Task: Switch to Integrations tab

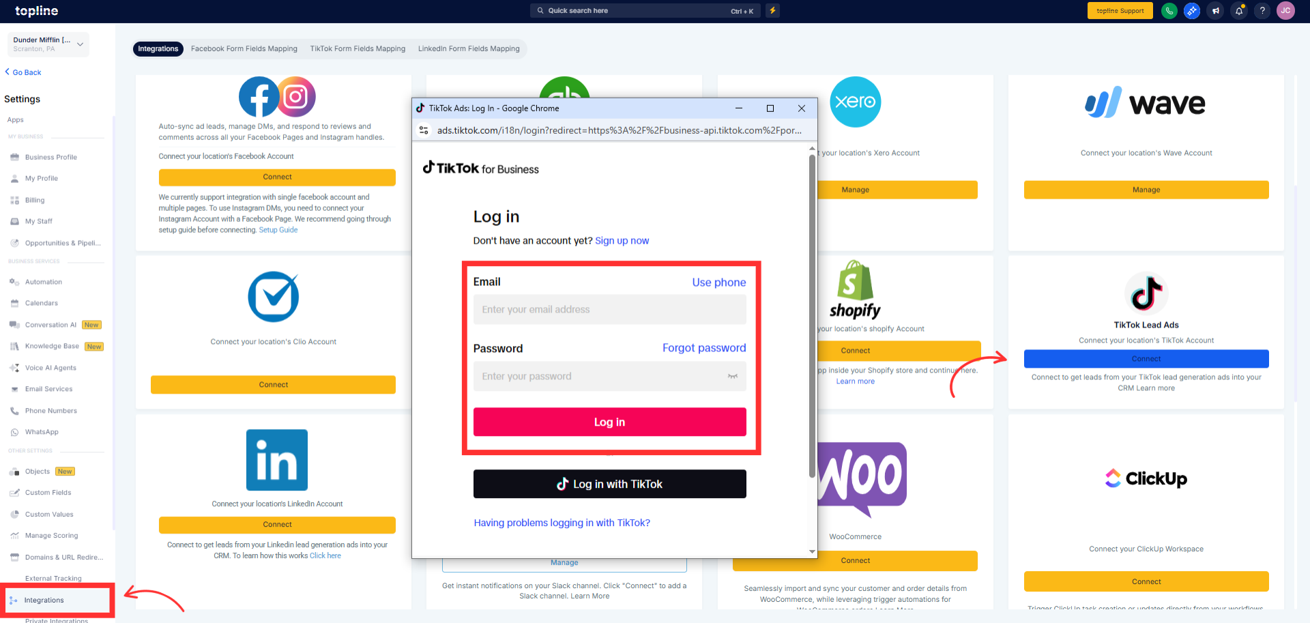Action: click(x=158, y=49)
